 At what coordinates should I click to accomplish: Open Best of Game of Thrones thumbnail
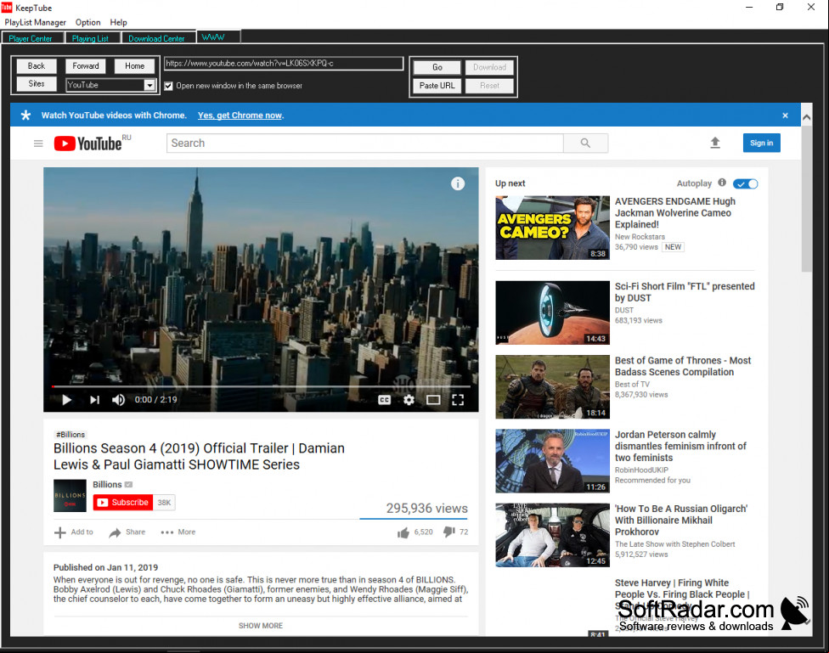click(x=552, y=387)
